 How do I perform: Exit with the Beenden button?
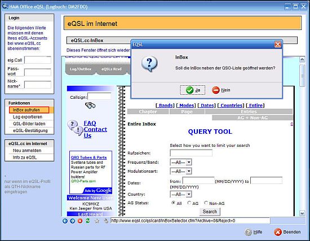(287, 232)
